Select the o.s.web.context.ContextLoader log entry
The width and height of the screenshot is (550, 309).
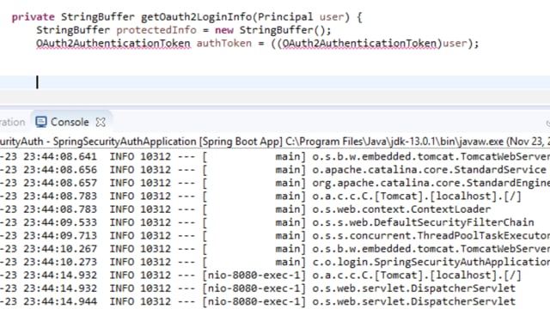(x=275, y=209)
